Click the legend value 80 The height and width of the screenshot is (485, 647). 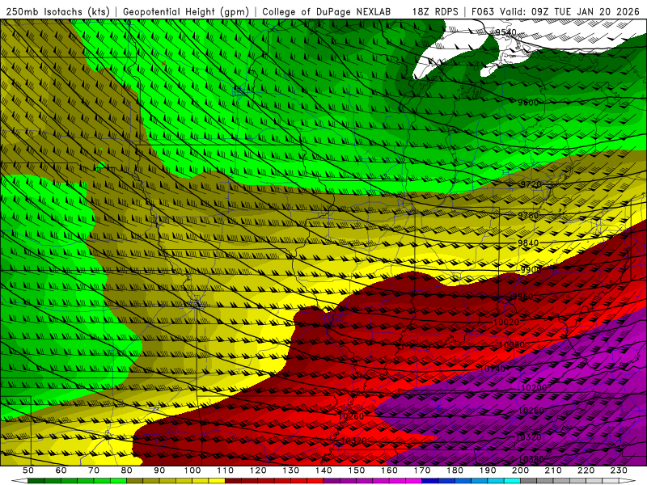127,470
